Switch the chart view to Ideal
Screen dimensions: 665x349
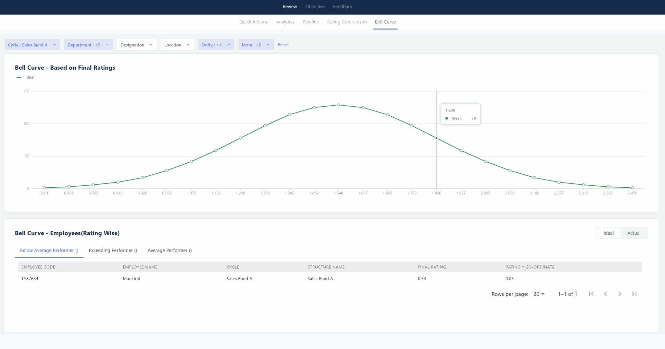(608, 233)
